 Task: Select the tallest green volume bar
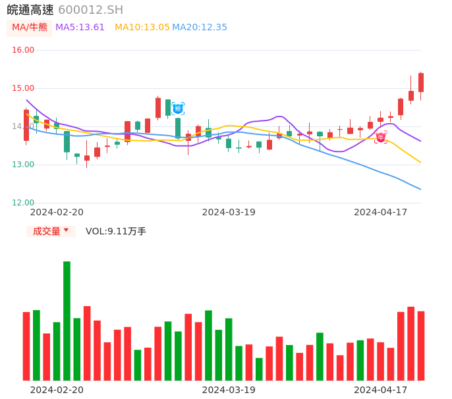[67, 321]
